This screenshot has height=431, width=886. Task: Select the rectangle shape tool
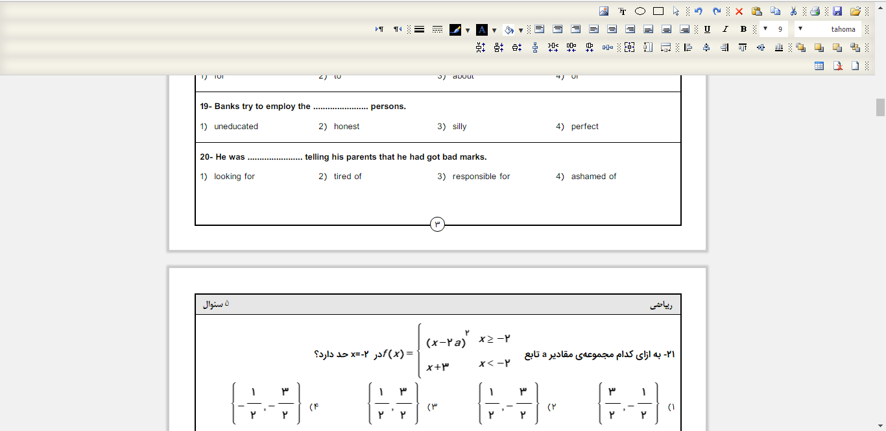(x=658, y=11)
